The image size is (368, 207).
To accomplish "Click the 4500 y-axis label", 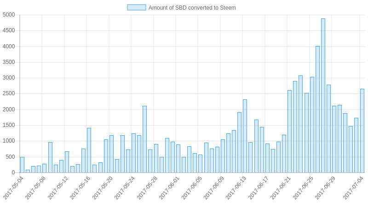I will tap(9, 30).
